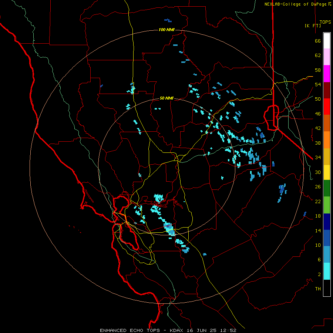Click the white swatch above 66 in legend
This screenshot has height=333, width=333.
coord(327,41)
